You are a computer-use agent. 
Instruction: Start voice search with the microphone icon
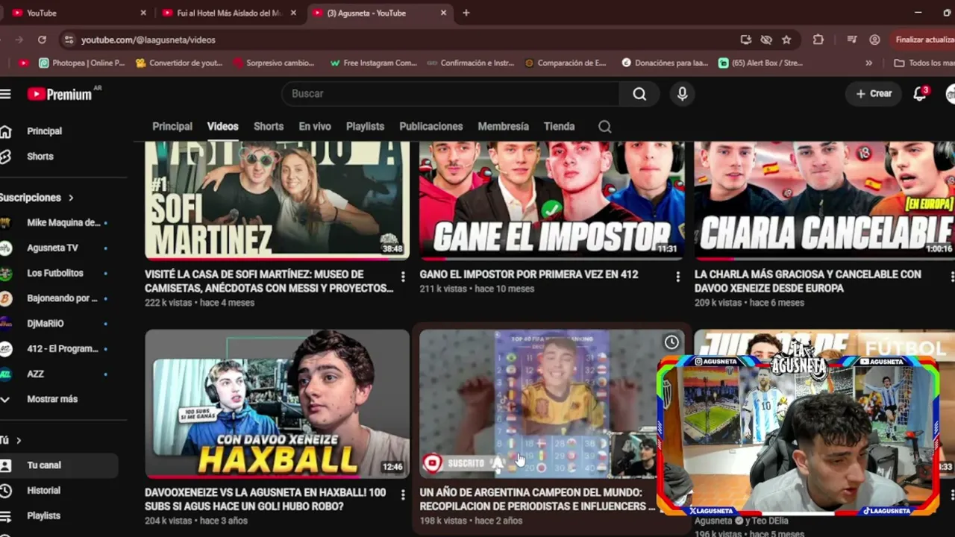pyautogui.click(x=682, y=94)
